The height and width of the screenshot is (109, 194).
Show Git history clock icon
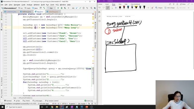(84, 8)
